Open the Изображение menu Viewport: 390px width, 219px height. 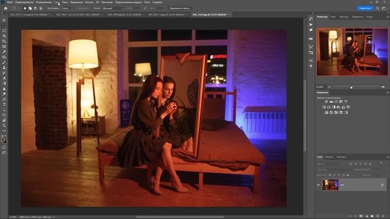[x=44, y=2]
